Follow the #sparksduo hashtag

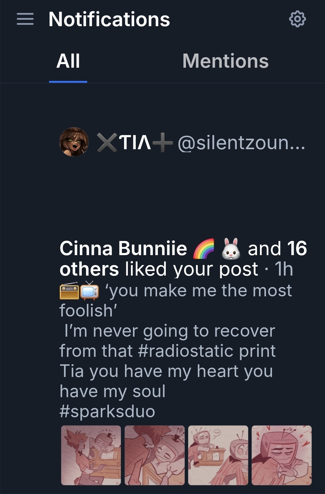click(x=107, y=411)
